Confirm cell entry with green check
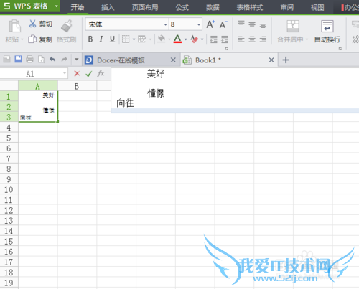 (x=89, y=74)
